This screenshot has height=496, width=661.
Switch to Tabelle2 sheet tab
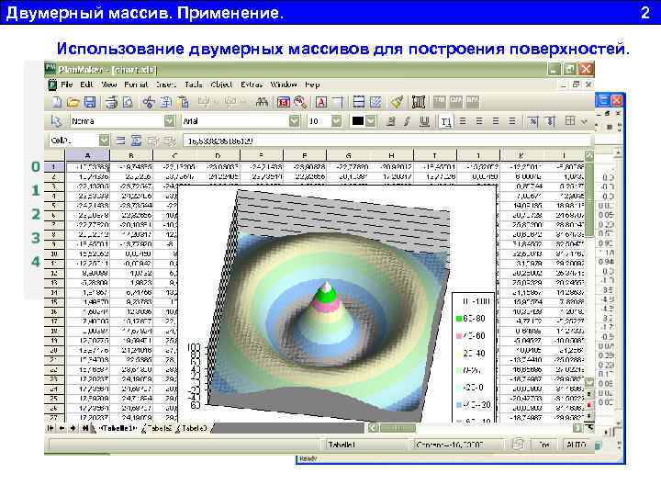tap(159, 428)
